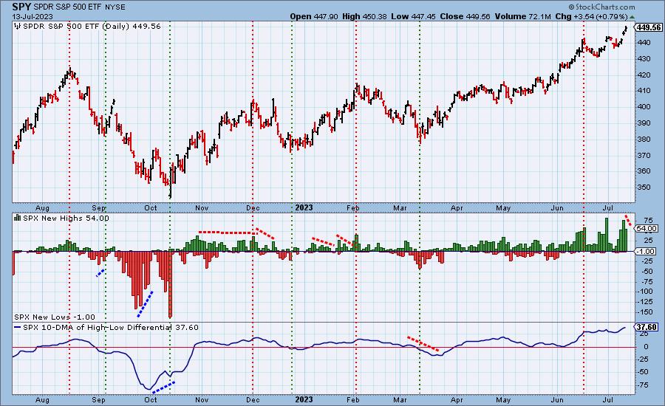
Task: Click the -1.00 value tag on the histogram axis
Action: (647, 251)
